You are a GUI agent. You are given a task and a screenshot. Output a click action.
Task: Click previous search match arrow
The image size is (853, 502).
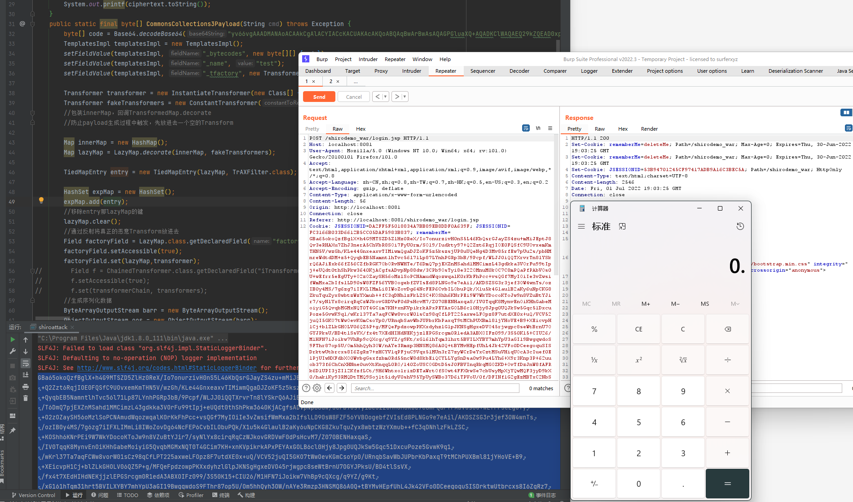click(330, 388)
